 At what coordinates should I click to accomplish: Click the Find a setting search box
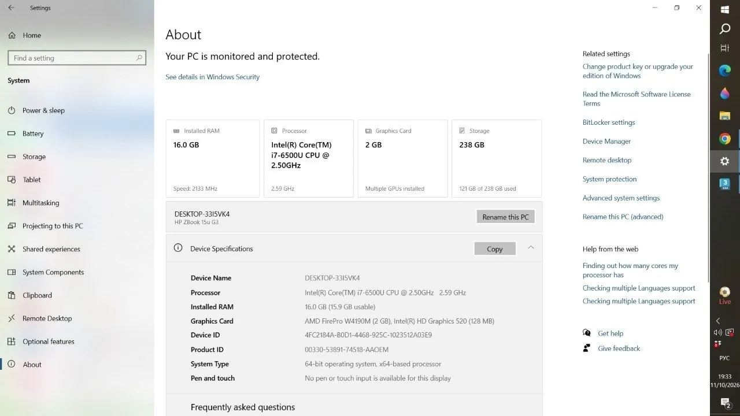point(77,58)
